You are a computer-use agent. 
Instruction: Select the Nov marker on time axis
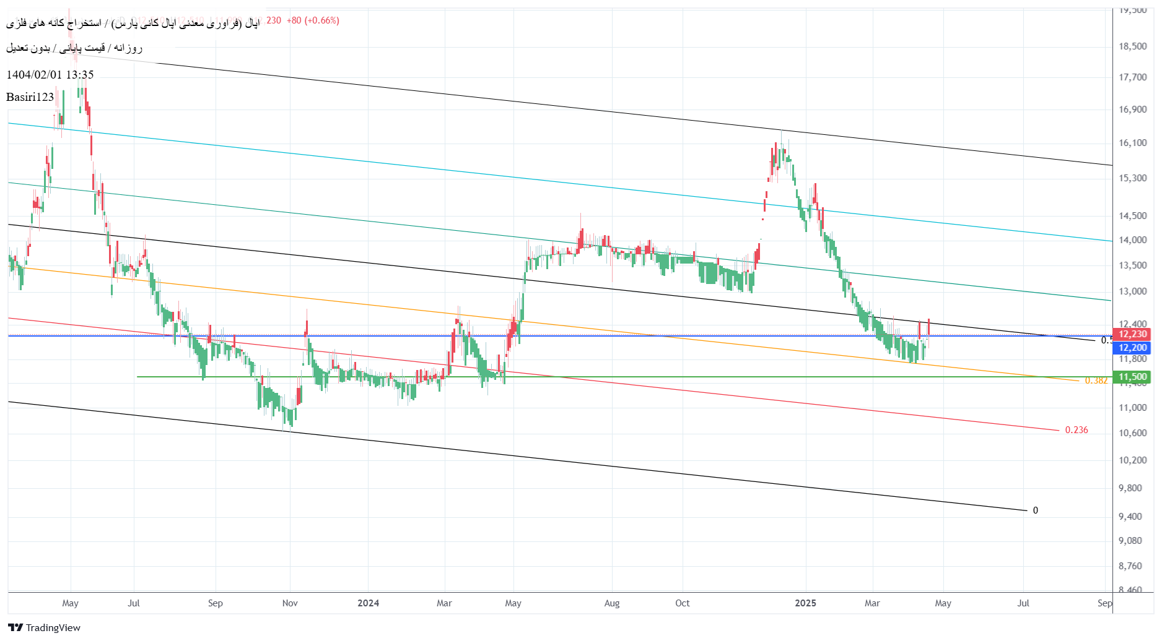(290, 603)
